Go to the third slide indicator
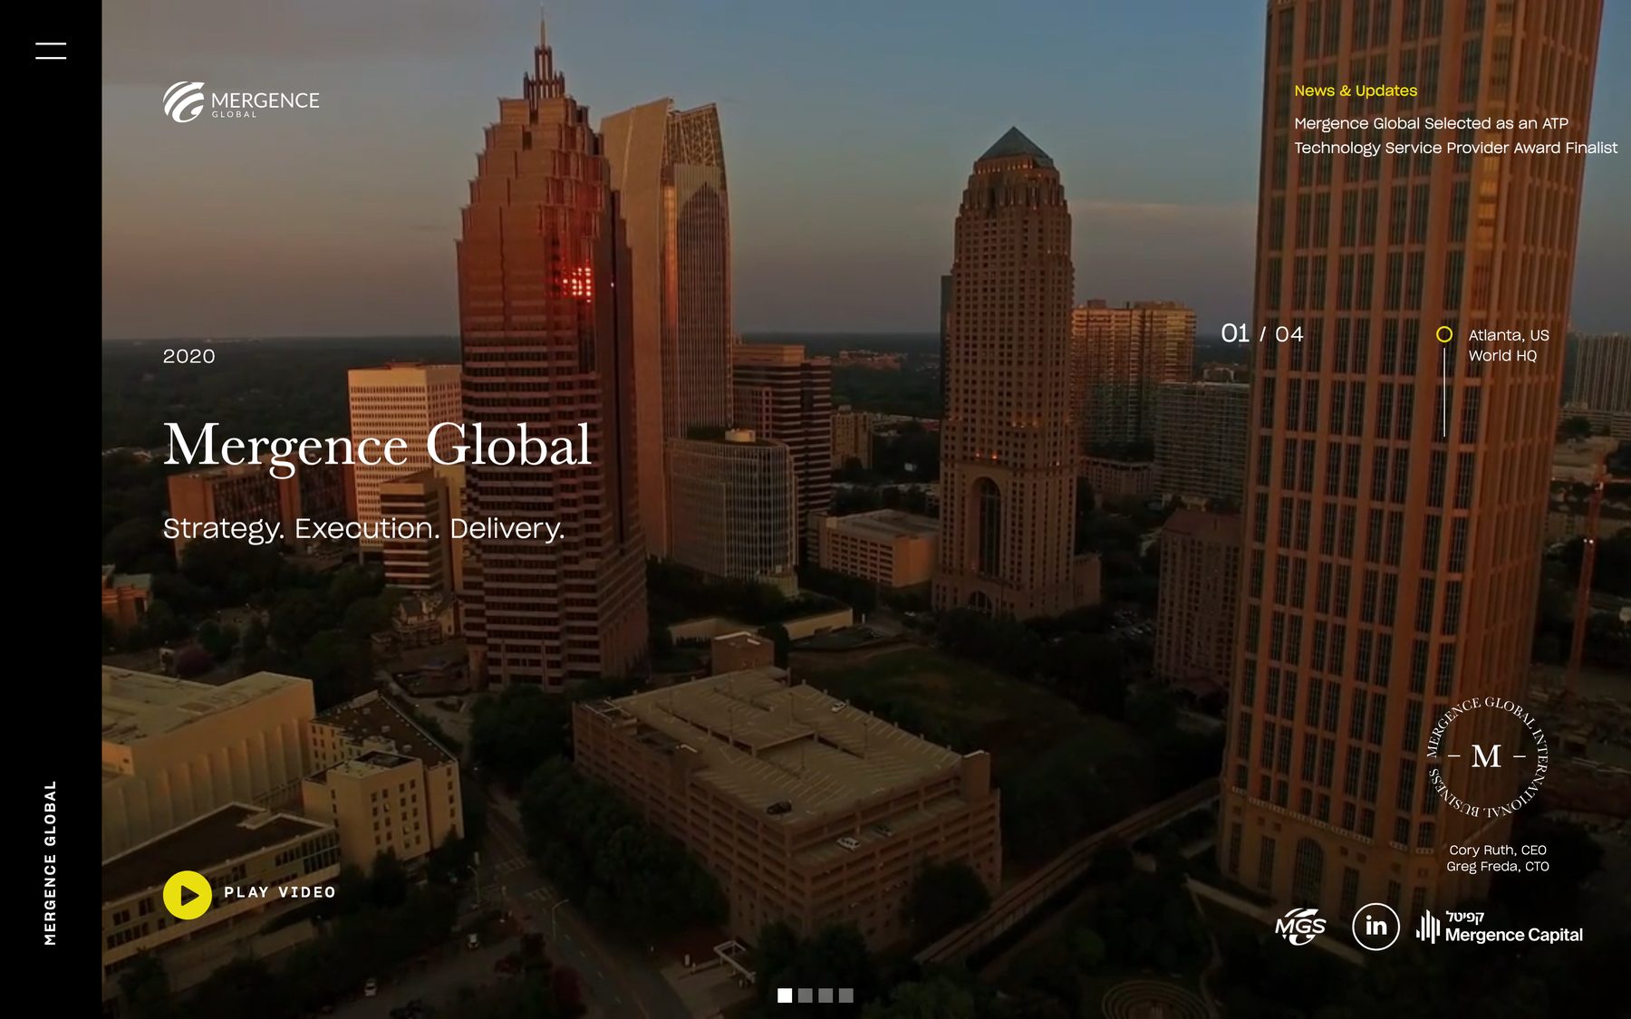Viewport: 1631px width, 1019px height. pos(825,995)
